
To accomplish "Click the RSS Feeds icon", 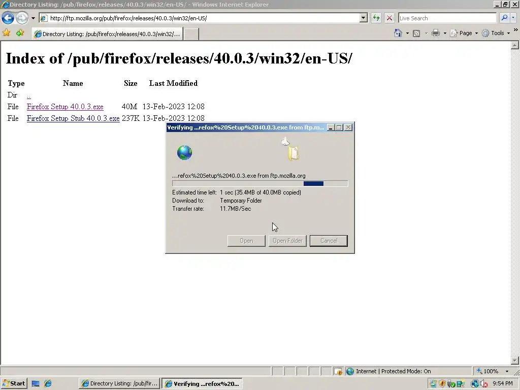I will pyautogui.click(x=416, y=33).
